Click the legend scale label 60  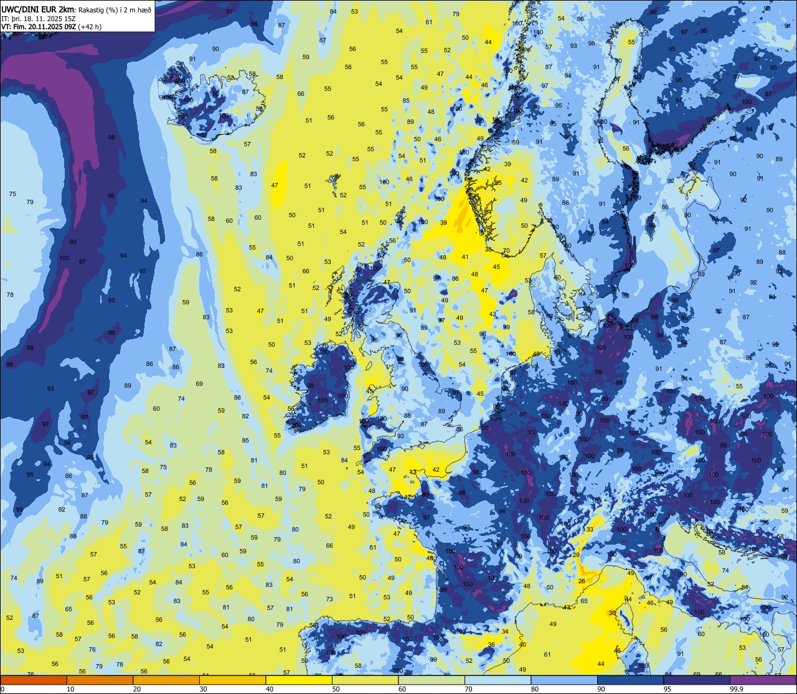coord(402,689)
